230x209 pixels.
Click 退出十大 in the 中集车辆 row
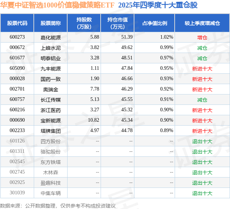coord(202,193)
